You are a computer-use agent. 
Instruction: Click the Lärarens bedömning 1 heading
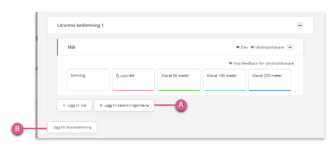click(x=80, y=25)
